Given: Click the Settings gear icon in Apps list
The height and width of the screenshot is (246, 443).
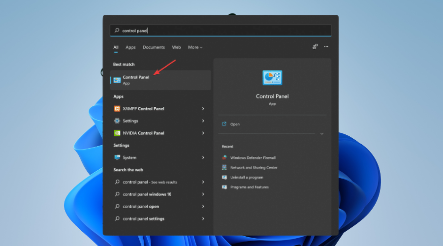Looking at the screenshot, I should pos(117,121).
